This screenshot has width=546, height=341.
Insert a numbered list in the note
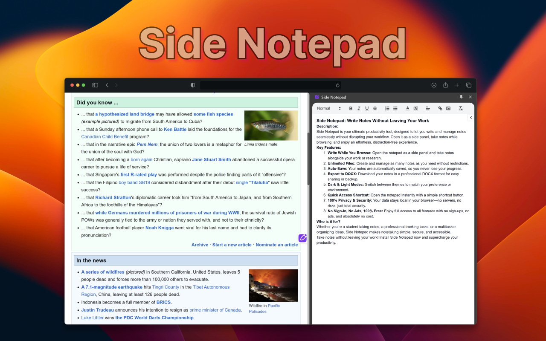(x=387, y=108)
